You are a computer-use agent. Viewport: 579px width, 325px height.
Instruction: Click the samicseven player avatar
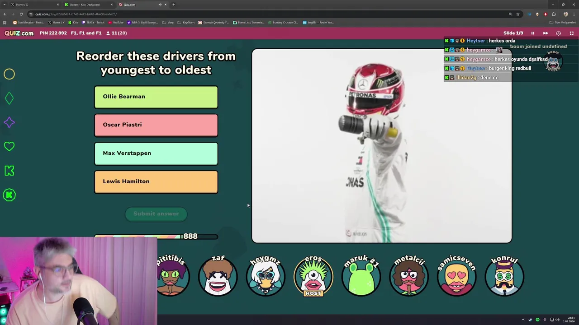[x=457, y=276]
